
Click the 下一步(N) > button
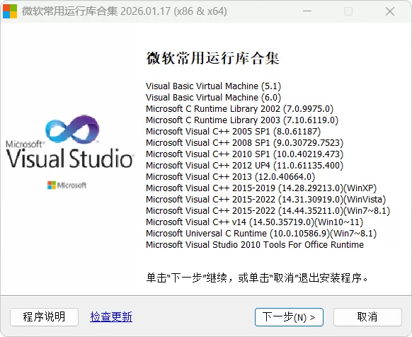(289, 317)
